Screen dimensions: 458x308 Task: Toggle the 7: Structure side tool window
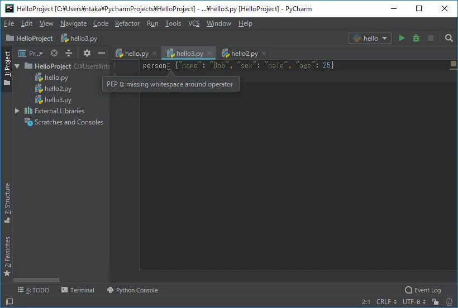pos(7,203)
